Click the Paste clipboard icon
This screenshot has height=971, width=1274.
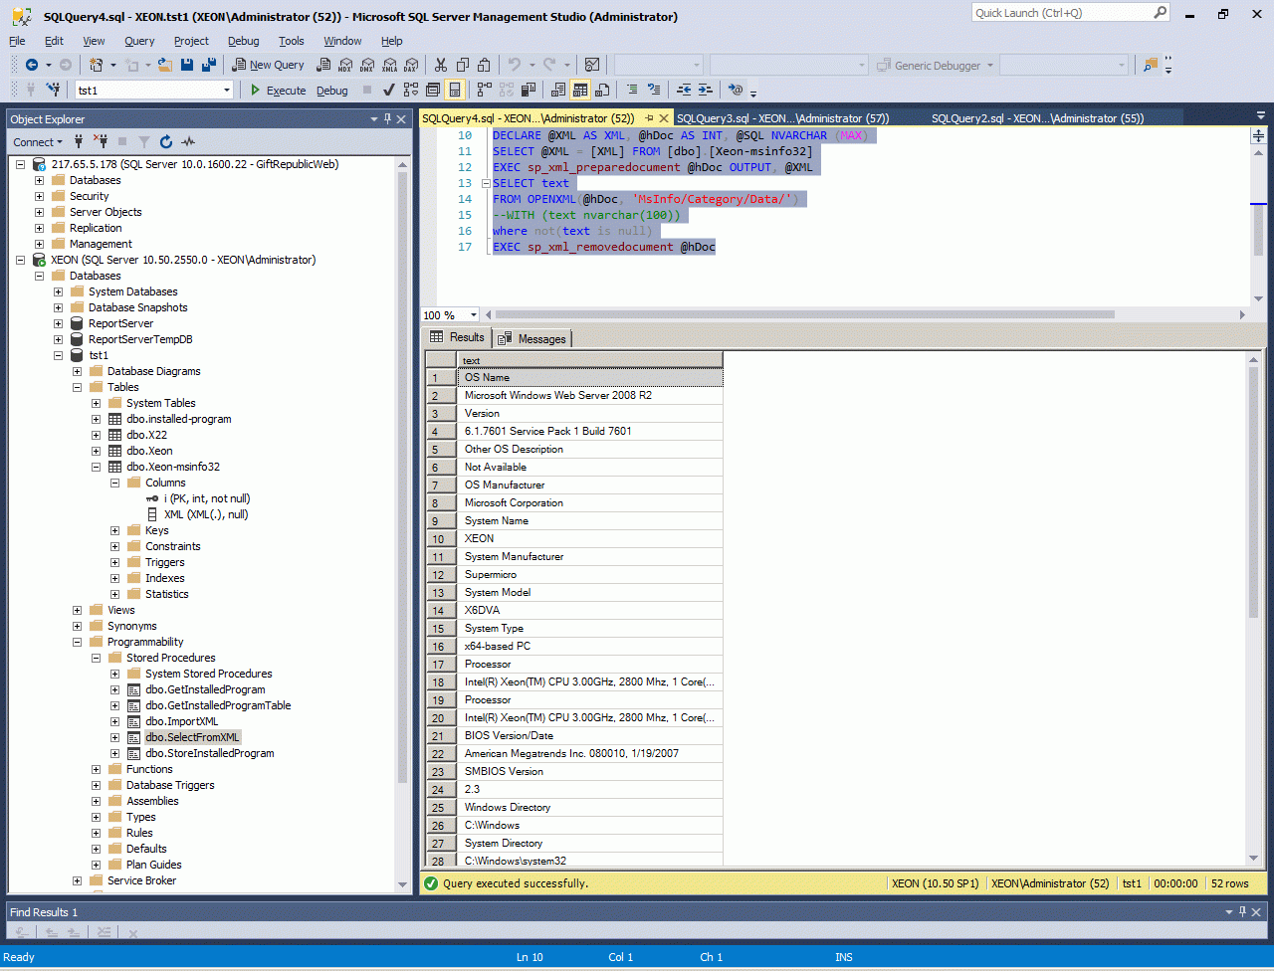(x=485, y=65)
